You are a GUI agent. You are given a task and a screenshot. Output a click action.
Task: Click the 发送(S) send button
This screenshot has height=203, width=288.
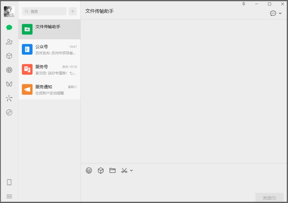[x=269, y=198]
